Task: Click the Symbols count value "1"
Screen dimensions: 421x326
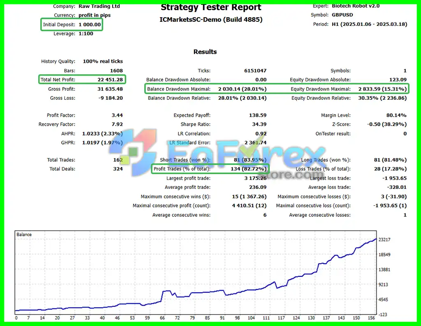Action: click(405, 71)
